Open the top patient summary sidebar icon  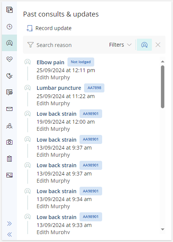point(9,10)
